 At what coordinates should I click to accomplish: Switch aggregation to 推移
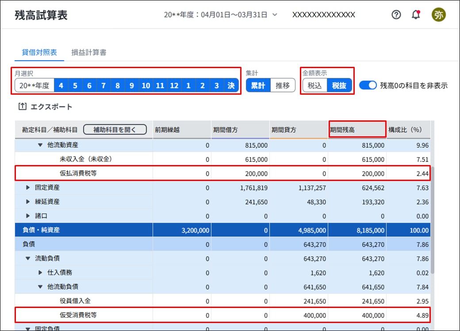coord(283,85)
